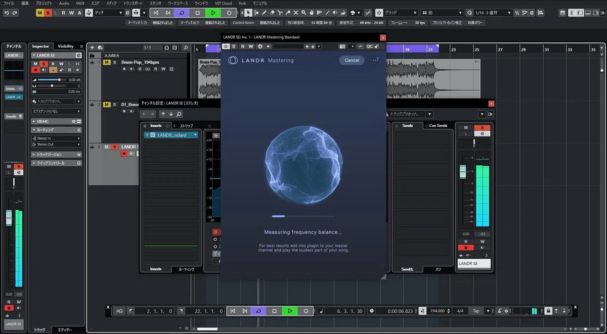Adjust Inspector volume slider
Viewport: 607px width, 334px height.
53,80
